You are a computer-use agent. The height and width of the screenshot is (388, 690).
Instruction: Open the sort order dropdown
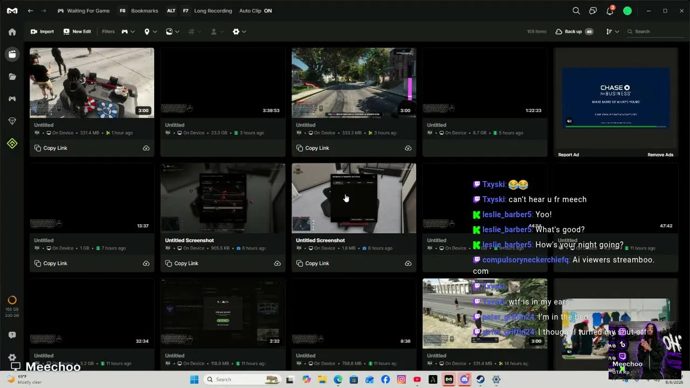click(x=612, y=32)
